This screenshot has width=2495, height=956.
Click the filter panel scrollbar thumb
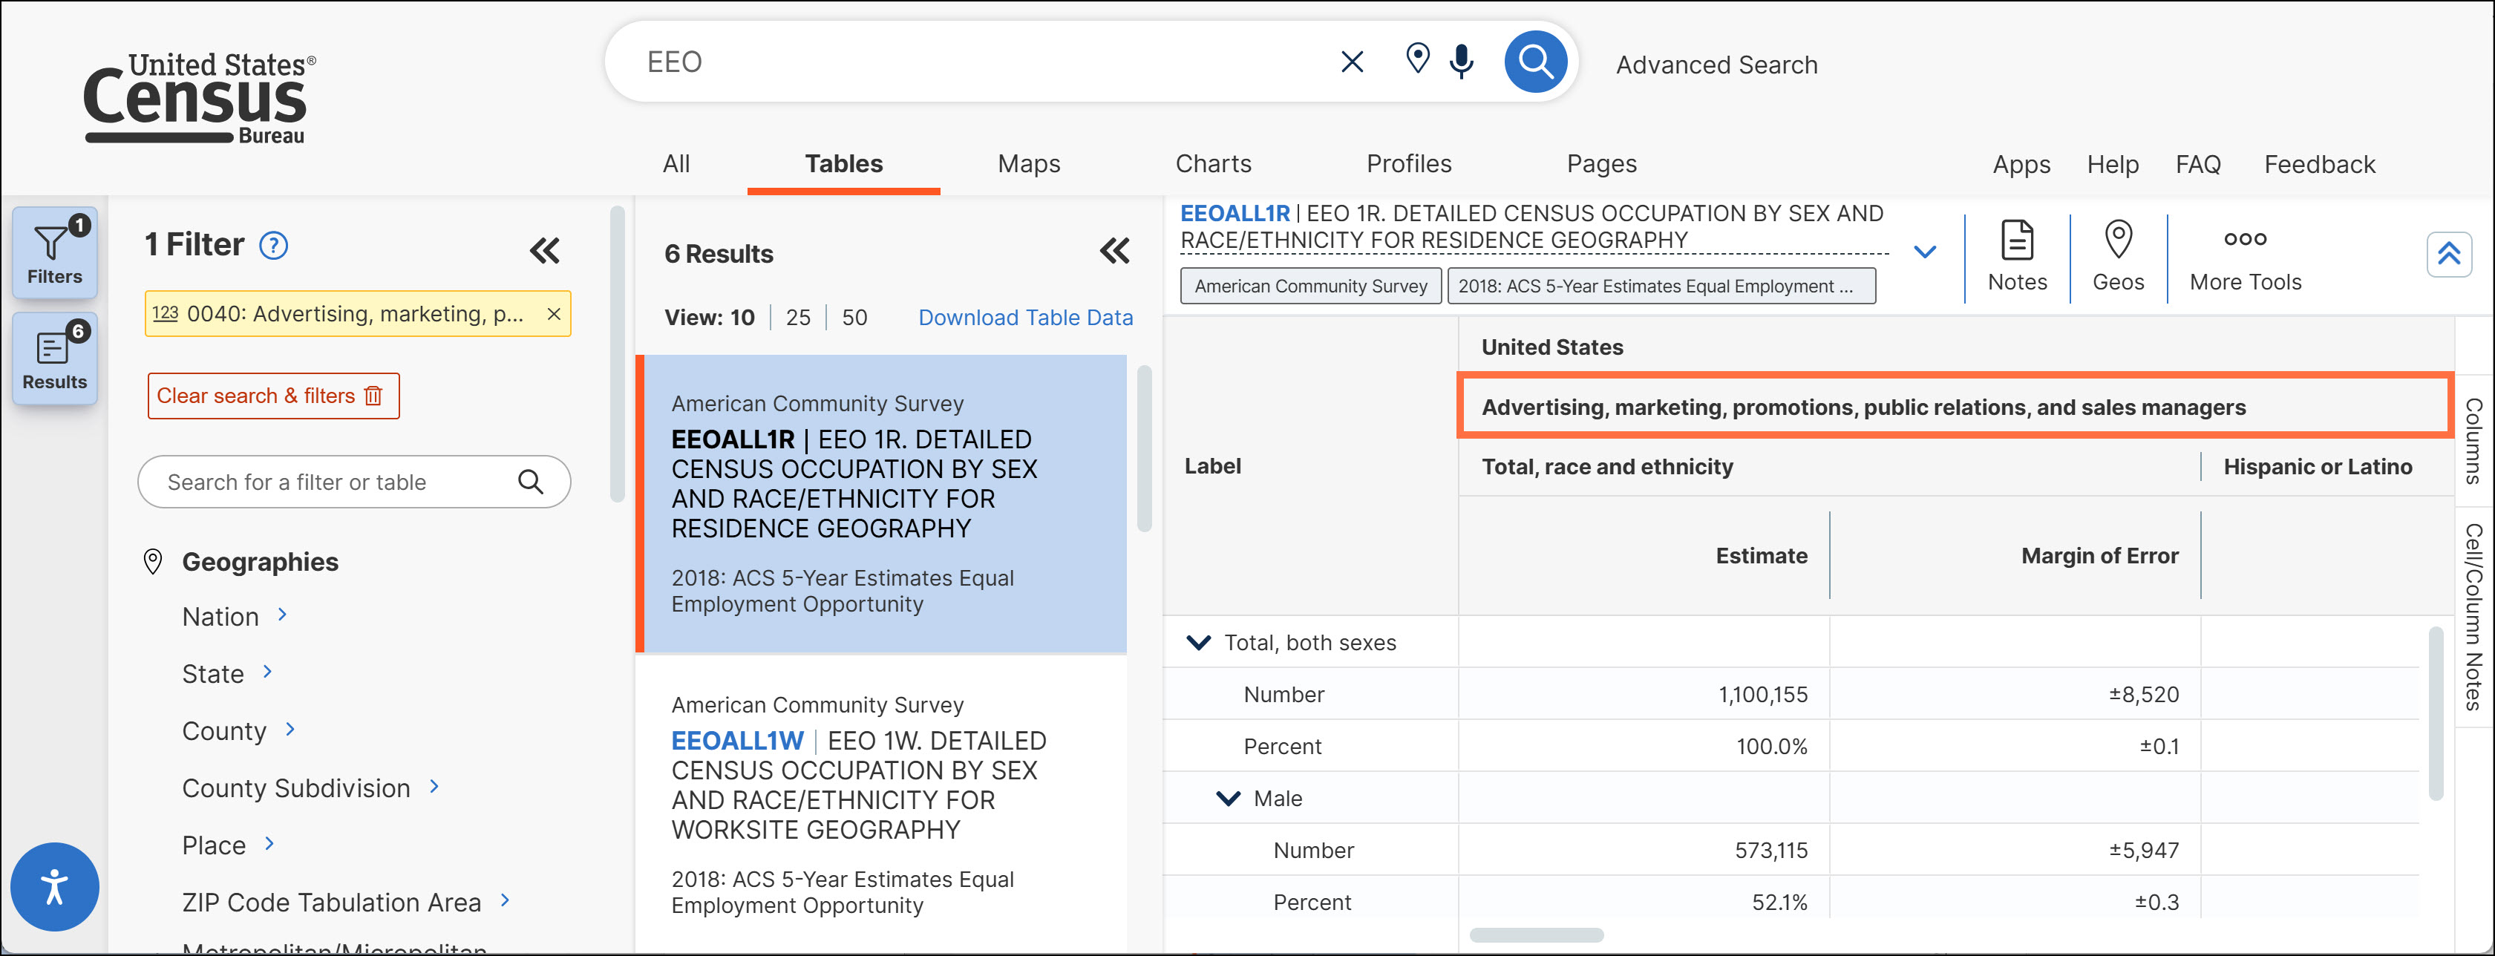pos(617,353)
